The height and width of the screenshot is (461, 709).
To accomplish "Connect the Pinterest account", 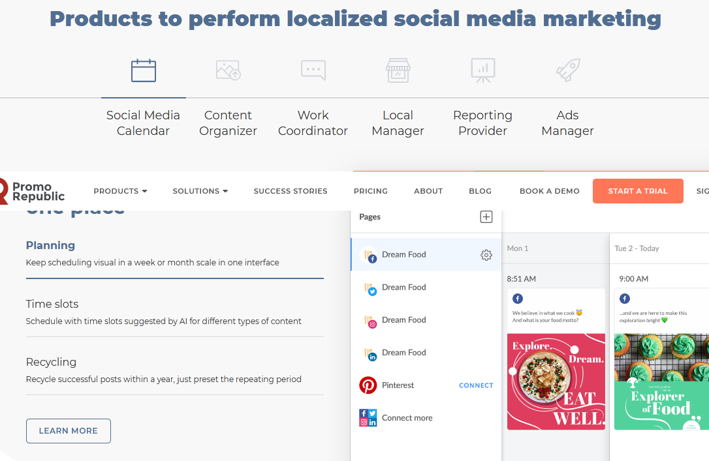I will [476, 385].
